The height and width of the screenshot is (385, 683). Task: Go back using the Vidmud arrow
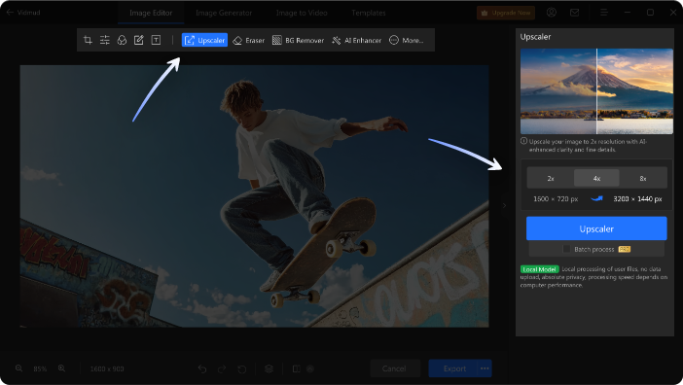click(x=10, y=13)
